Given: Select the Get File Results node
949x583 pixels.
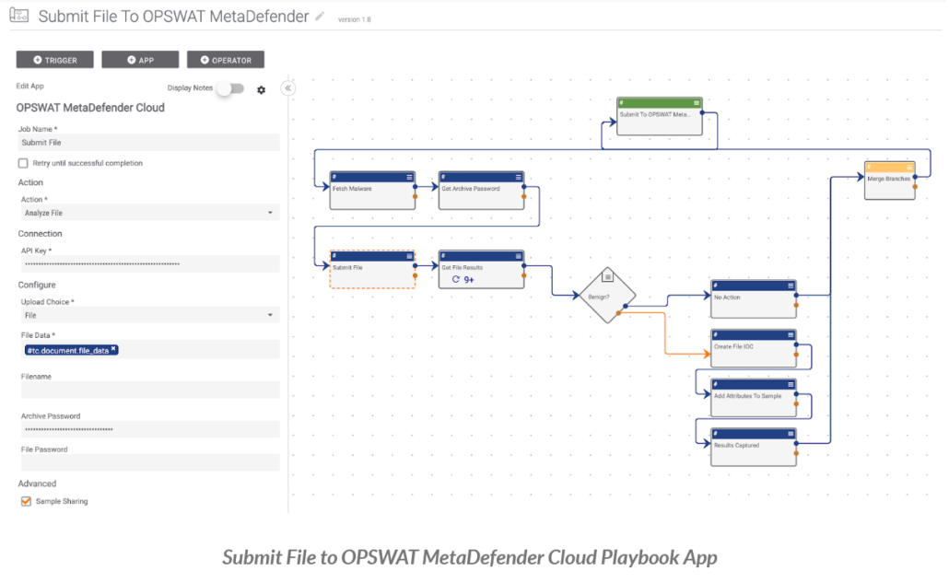Looking at the screenshot, I should tap(481, 270).
